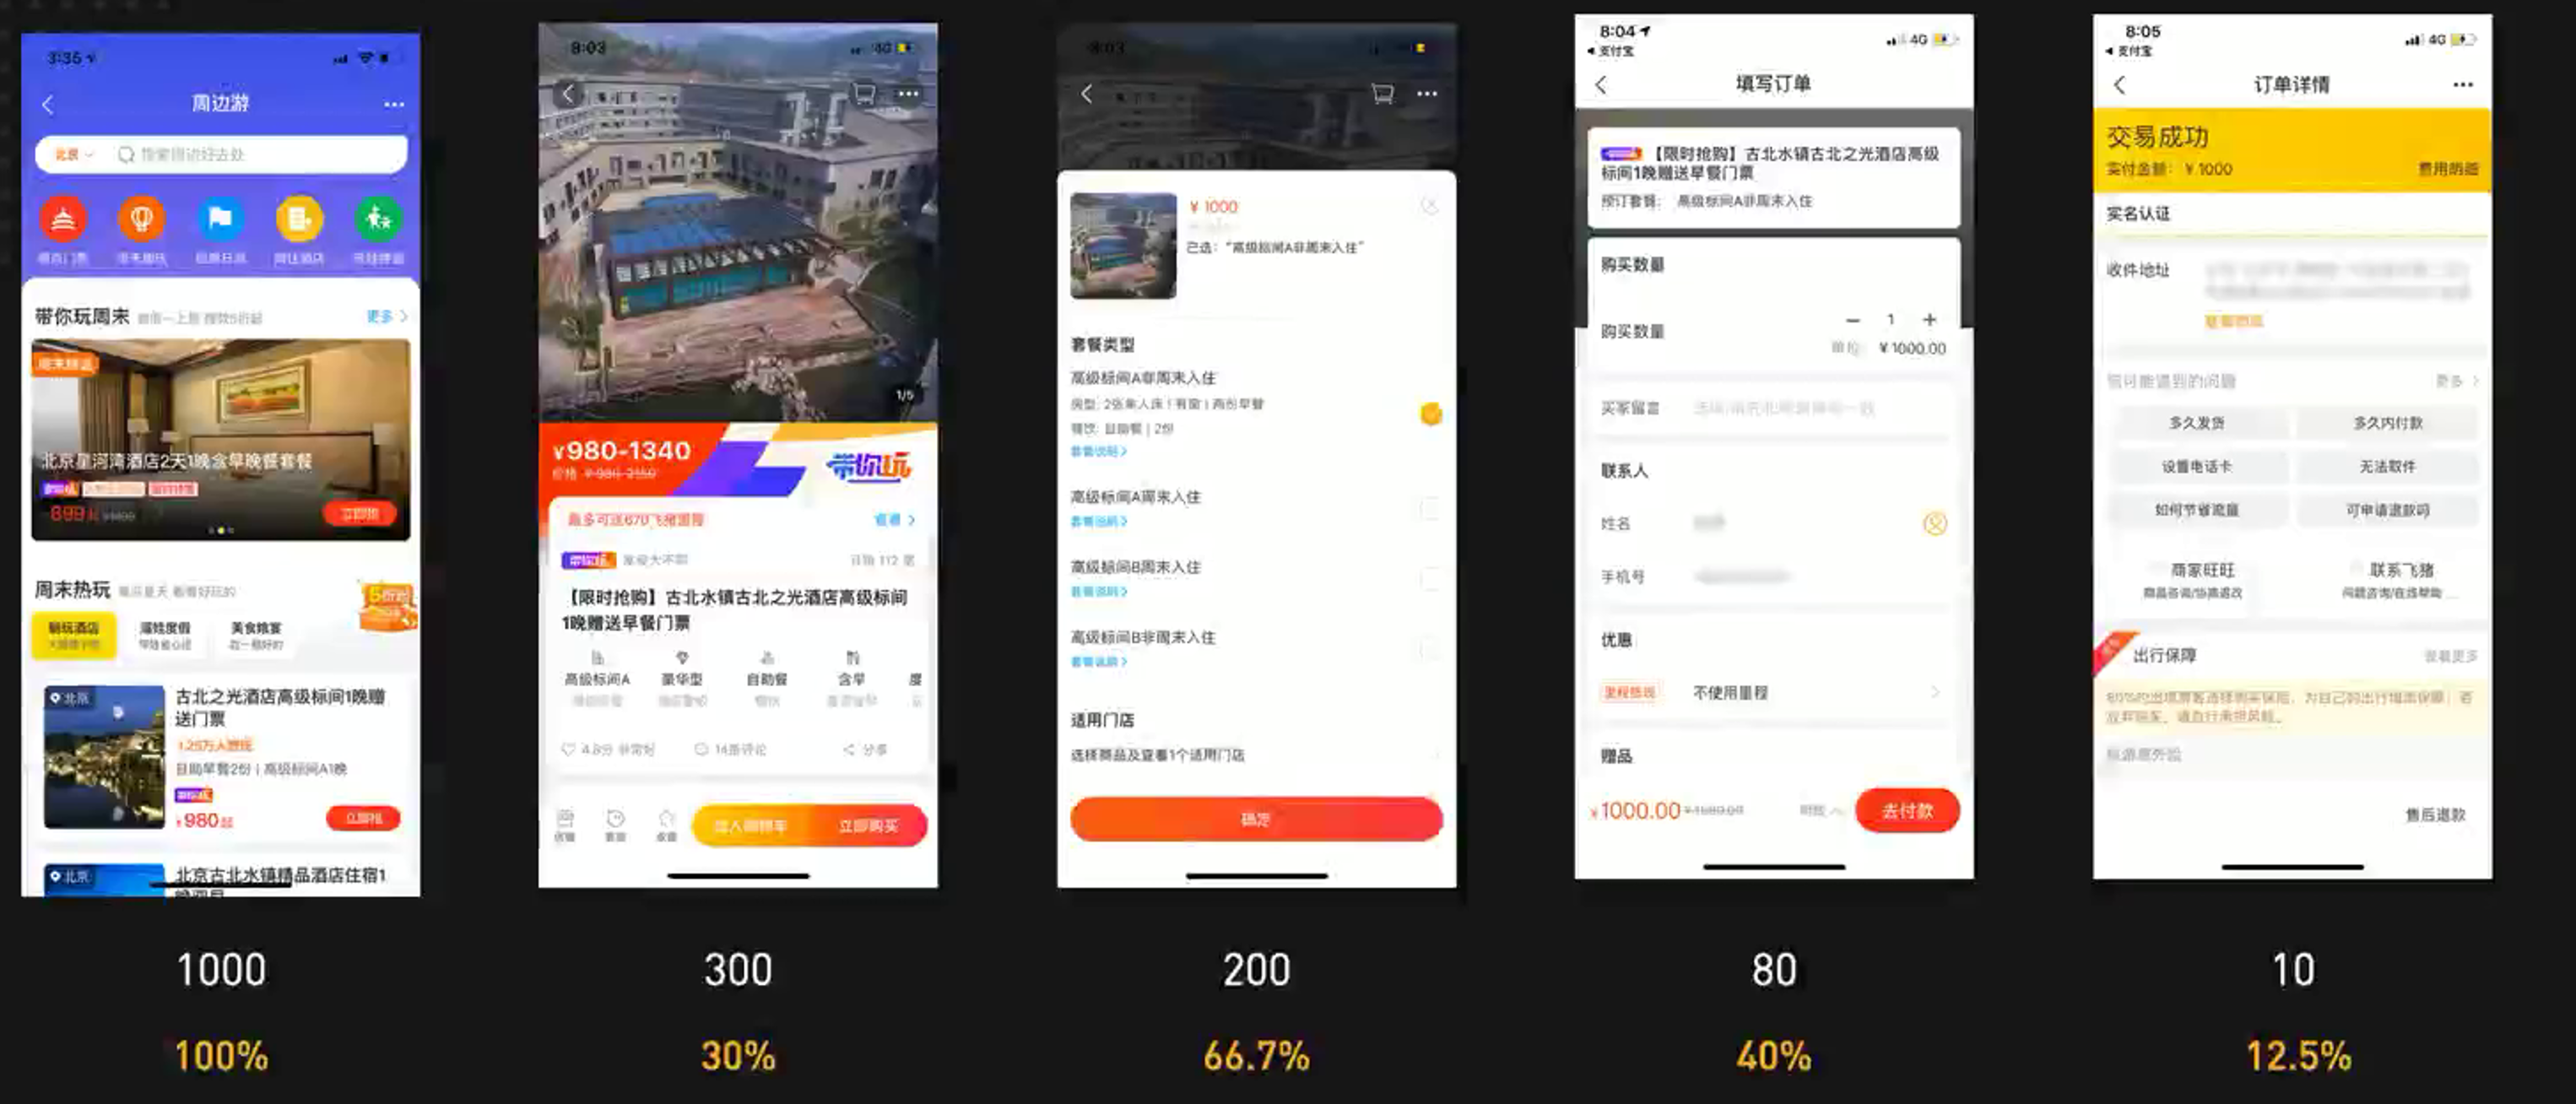Click the more options icon on hotel listing

coord(912,95)
